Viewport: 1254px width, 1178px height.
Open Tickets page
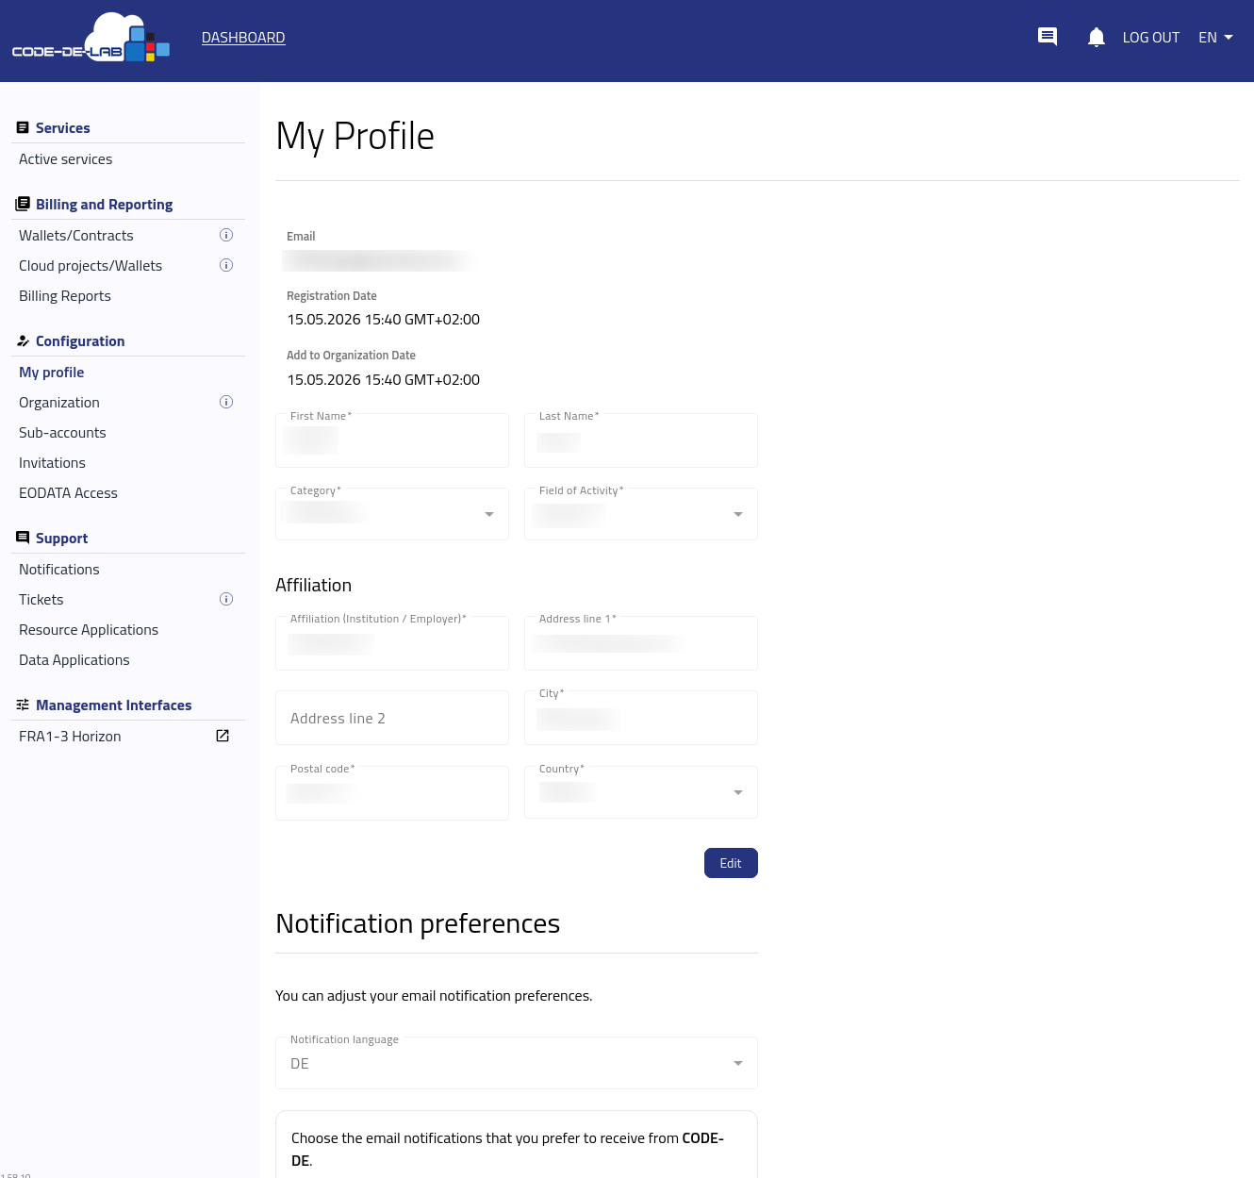pyautogui.click(x=41, y=600)
